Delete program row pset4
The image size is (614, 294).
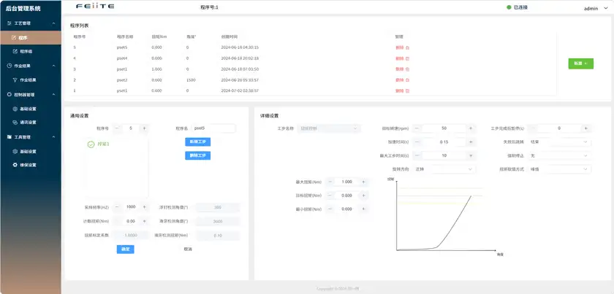(x=402, y=58)
